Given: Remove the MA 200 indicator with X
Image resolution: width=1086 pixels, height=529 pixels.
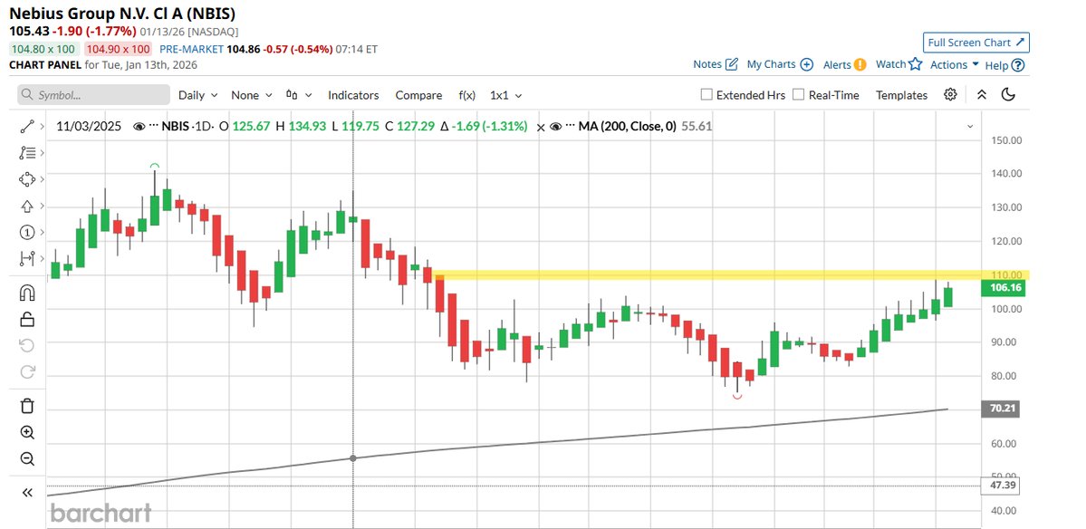Looking at the screenshot, I should pyautogui.click(x=541, y=127).
